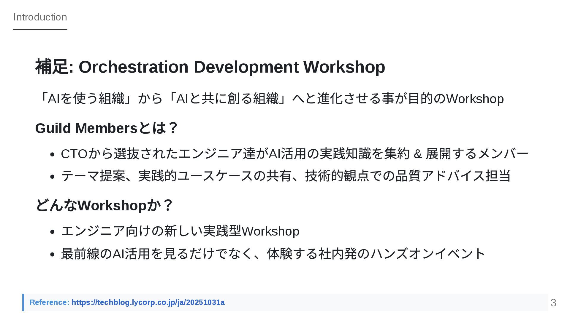Click the underline beneath 'Introduction'
Image resolution: width=570 pixels, height=320 pixels.
[x=40, y=30]
